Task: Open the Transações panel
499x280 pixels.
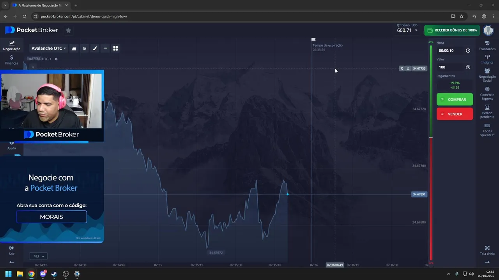Action: [487, 45]
